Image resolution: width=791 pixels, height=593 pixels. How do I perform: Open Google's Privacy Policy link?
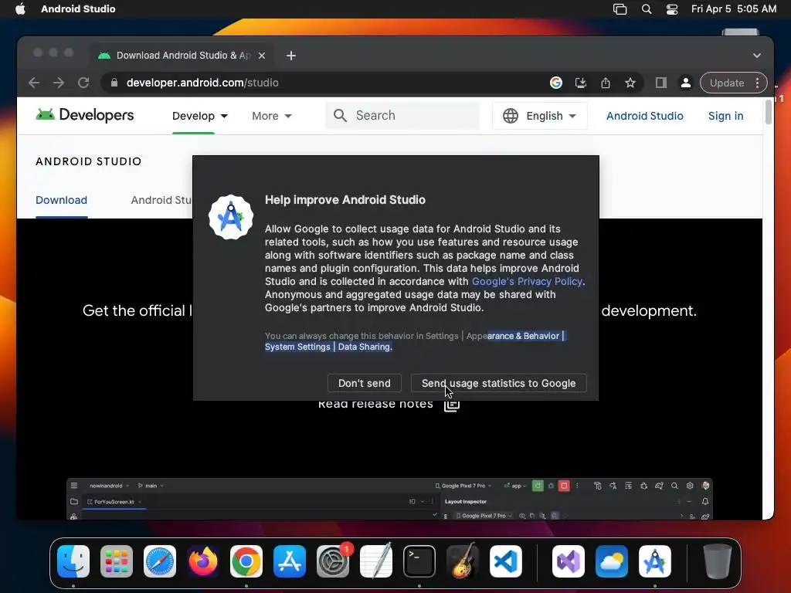[527, 281]
